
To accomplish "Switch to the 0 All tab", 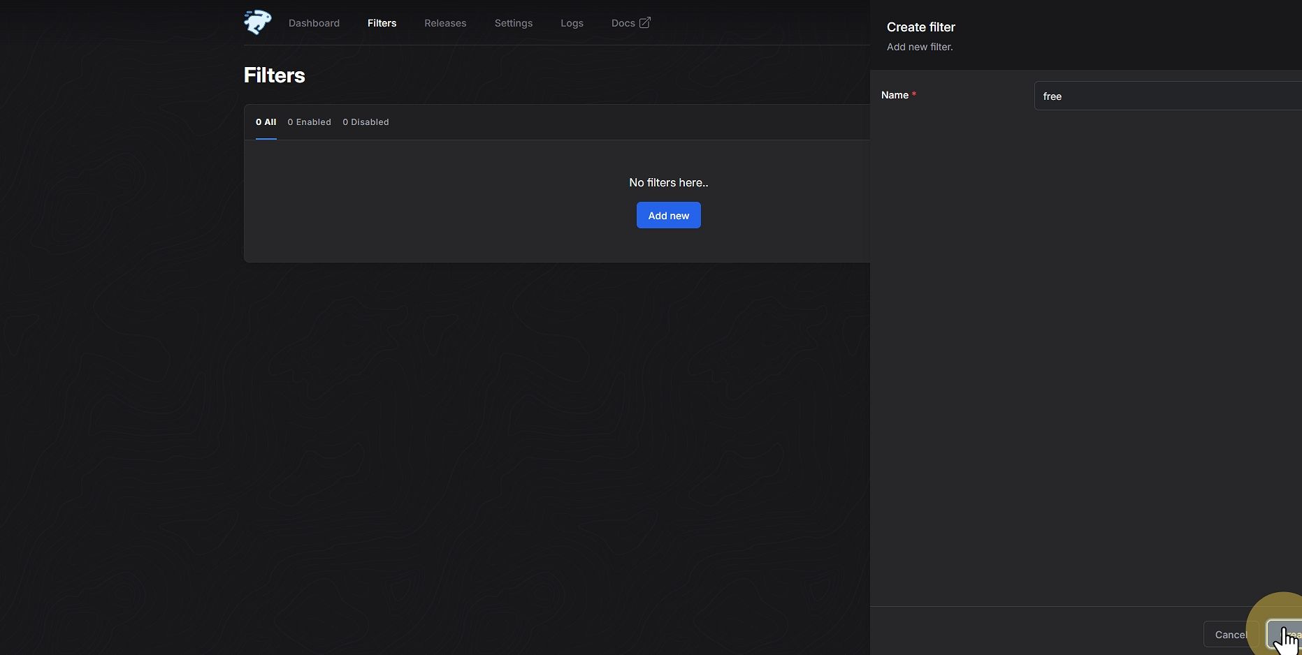I will 266,122.
